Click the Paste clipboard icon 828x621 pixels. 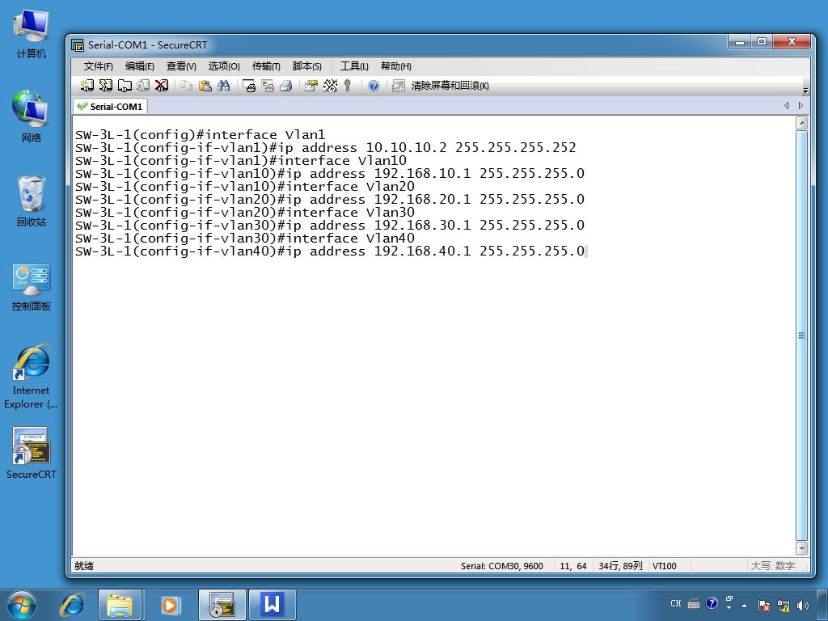[205, 86]
